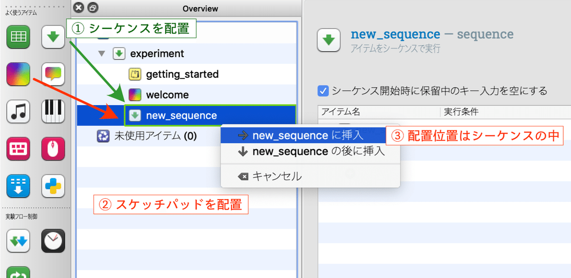Select the double green arrows icon
The image size is (571, 278).
[19, 241]
